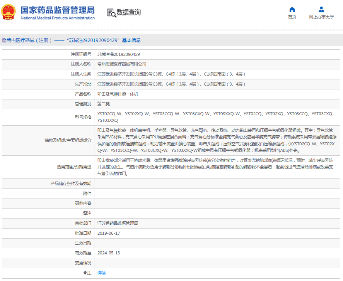Select the 批准日期 row label
This screenshot has height=281, width=343.
coord(83,233)
